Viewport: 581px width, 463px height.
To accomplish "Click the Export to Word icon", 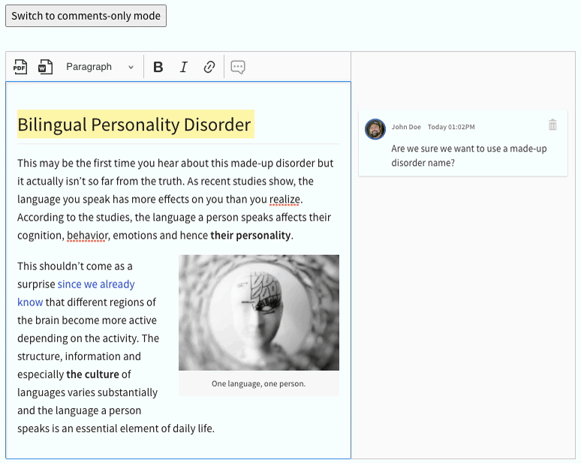I will point(46,67).
